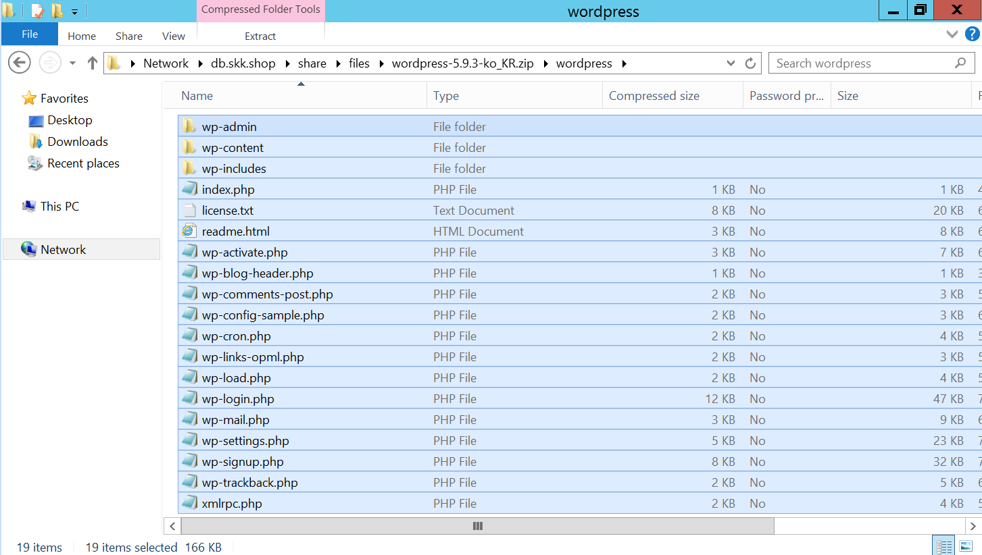982x555 pixels.
Task: Click the search magnifier icon
Action: [x=960, y=63]
